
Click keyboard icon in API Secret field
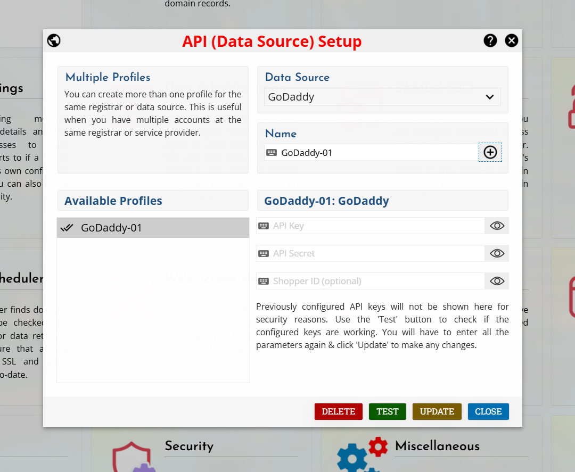(x=264, y=253)
